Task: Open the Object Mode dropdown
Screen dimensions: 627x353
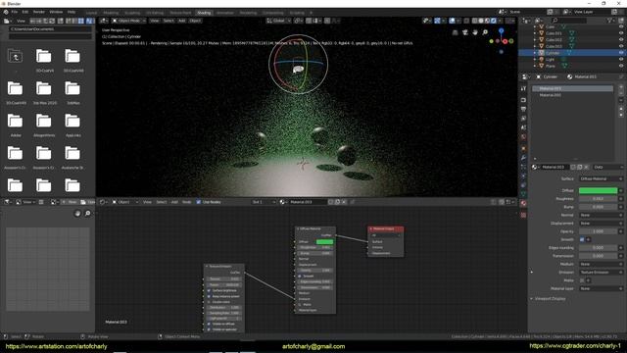Action: click(x=128, y=21)
